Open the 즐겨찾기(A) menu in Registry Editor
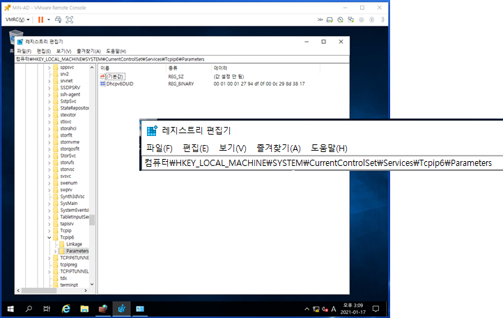This screenshot has width=503, height=318. coord(88,51)
